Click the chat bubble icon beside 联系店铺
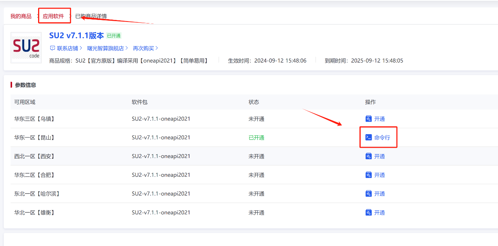This screenshot has width=498, height=246. click(x=52, y=48)
